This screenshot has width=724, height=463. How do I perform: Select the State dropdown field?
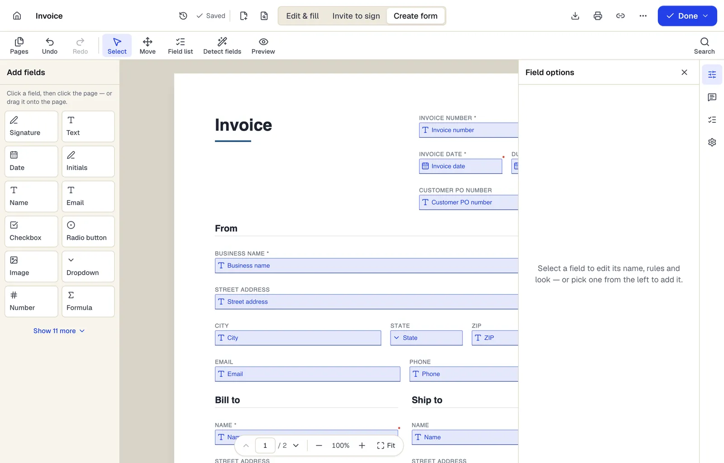point(426,338)
